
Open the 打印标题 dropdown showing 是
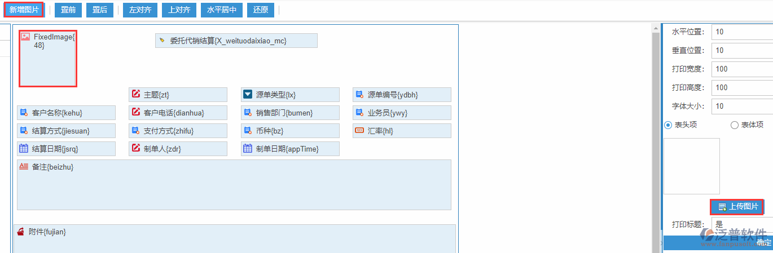pyautogui.click(x=742, y=224)
